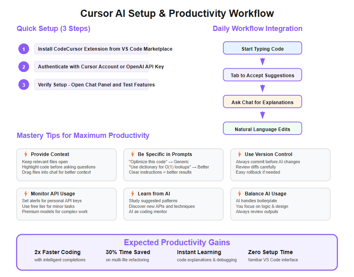Image resolution: width=354 pixels, height=277 pixels.
Task: Click 'AI handles boilerplate' line
Action: point(256,201)
